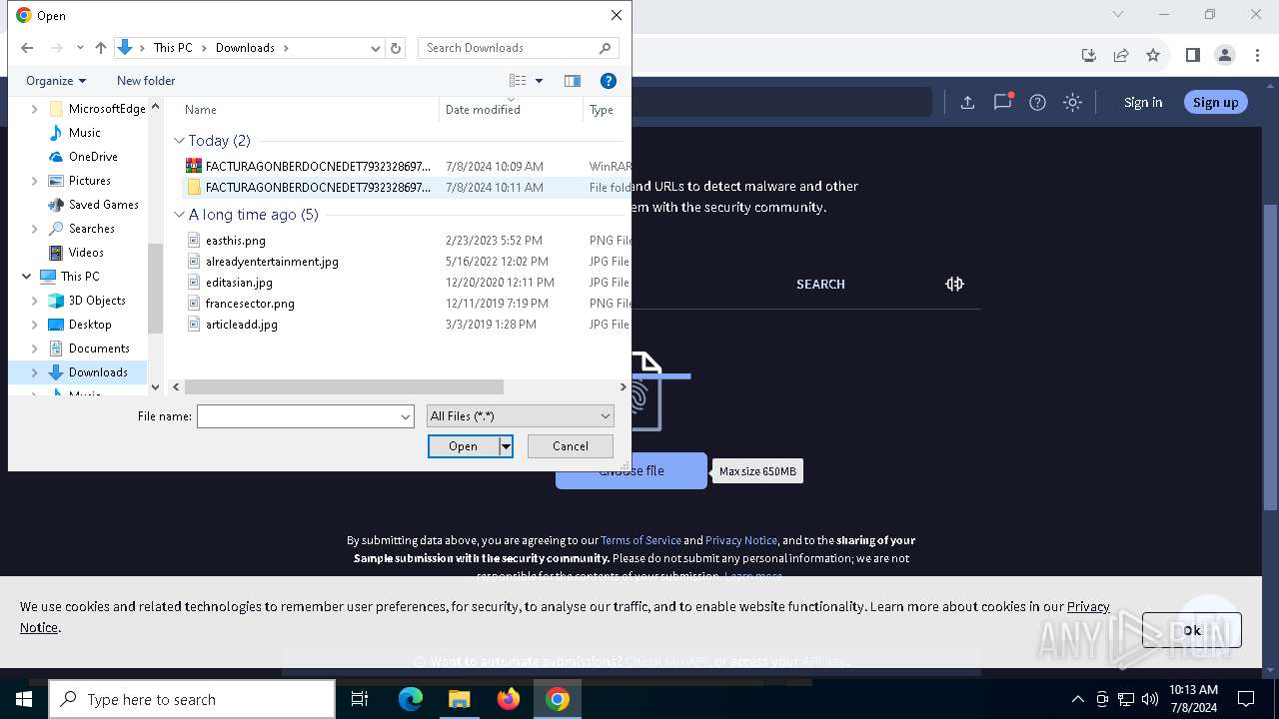Click the icon right of SEARCH tab
1279x719 pixels.
(x=954, y=284)
